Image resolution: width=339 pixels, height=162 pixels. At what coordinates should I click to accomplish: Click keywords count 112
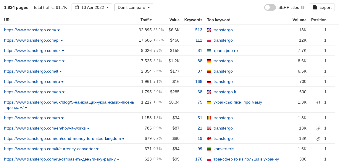click(x=199, y=40)
